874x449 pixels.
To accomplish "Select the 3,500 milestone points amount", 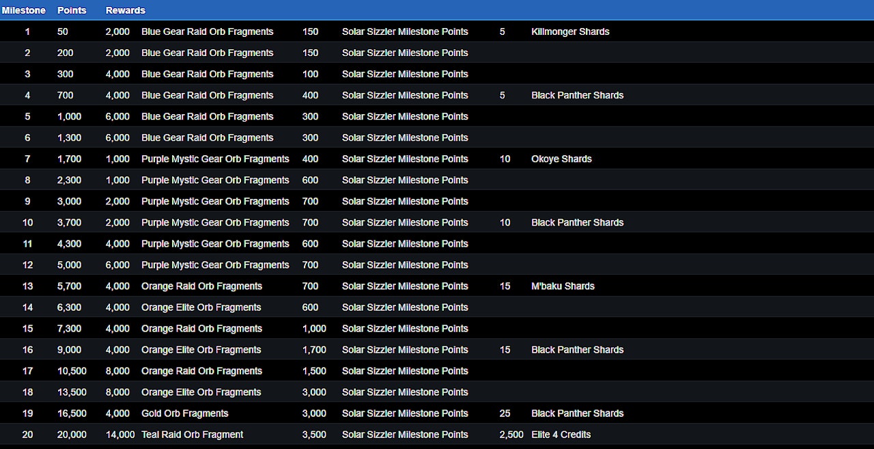I will [x=314, y=434].
